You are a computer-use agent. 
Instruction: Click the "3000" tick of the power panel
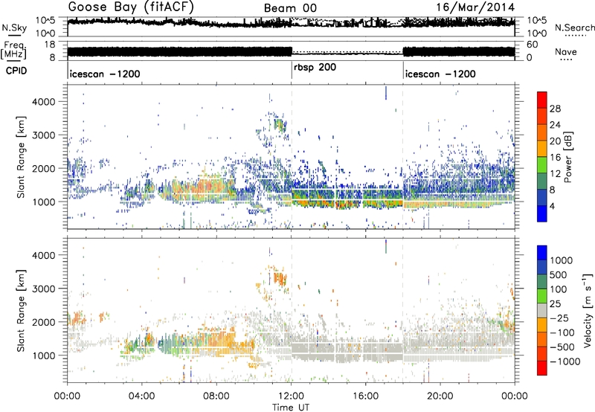point(43,135)
